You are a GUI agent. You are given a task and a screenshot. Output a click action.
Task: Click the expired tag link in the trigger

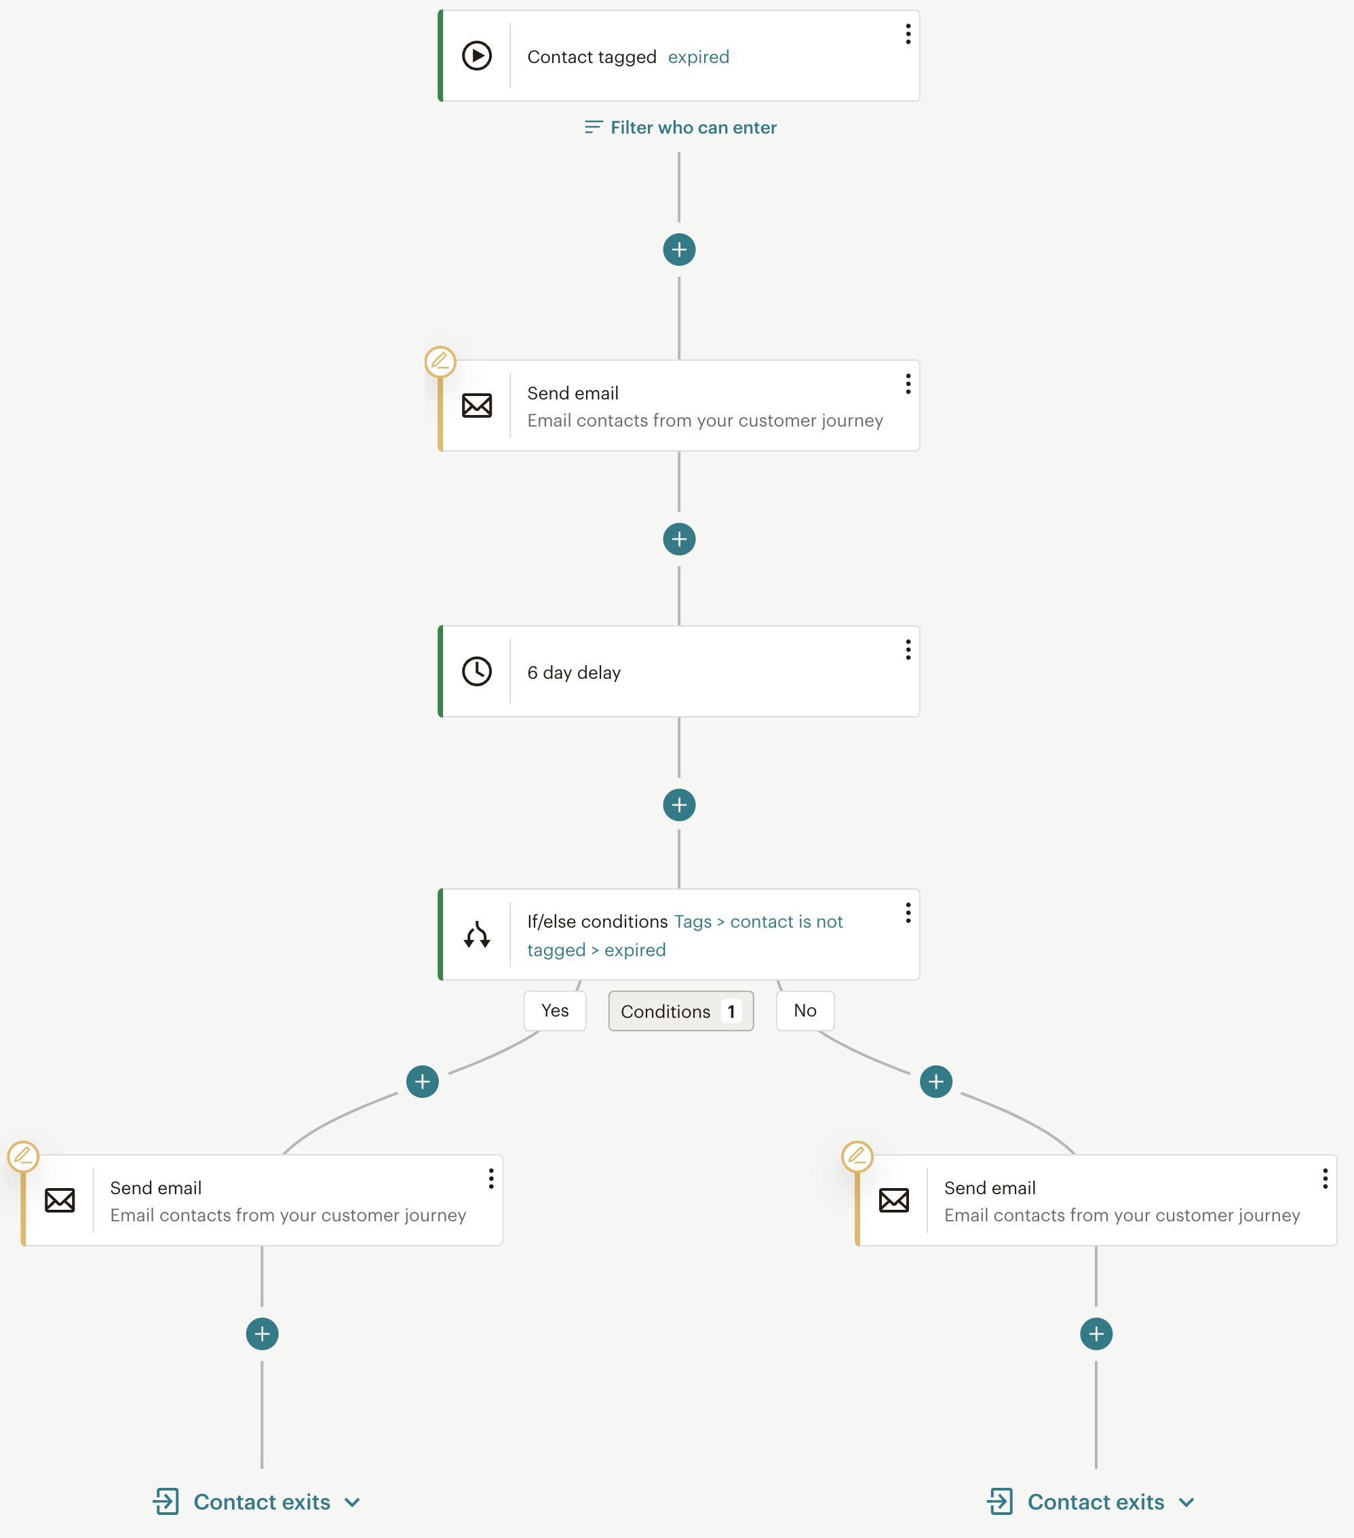pos(699,57)
